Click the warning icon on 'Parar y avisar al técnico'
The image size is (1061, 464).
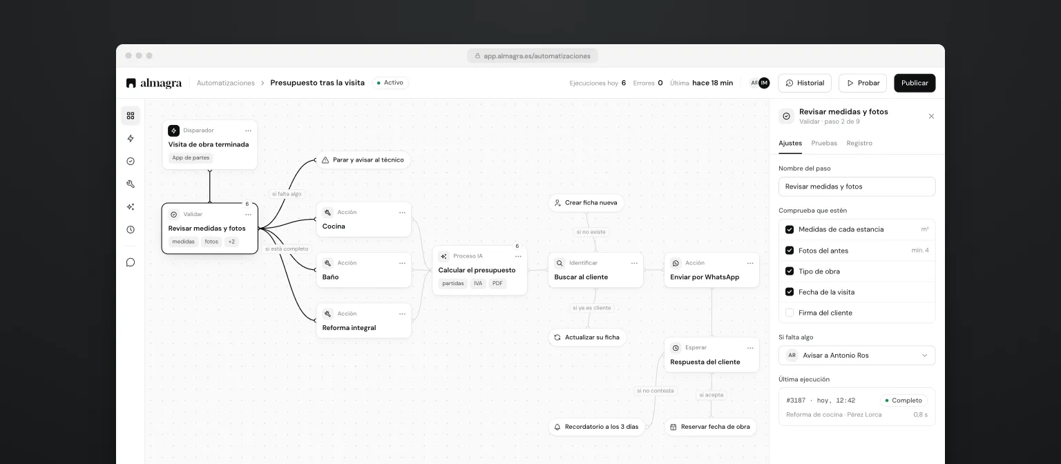(x=325, y=160)
